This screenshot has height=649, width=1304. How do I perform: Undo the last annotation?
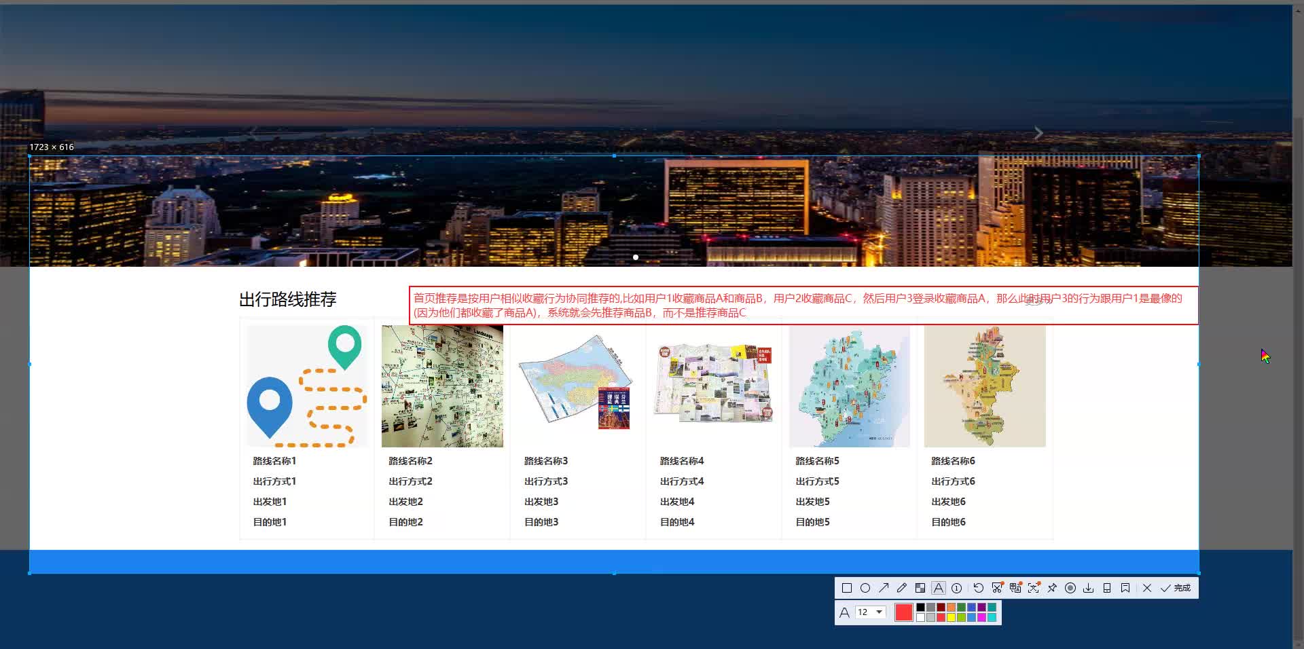(x=979, y=588)
